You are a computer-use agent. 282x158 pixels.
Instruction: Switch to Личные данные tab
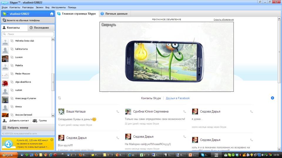click(x=114, y=14)
